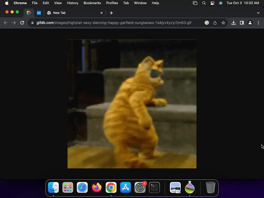Open Spotlight search
264x198 pixels.
click(x=204, y=3)
